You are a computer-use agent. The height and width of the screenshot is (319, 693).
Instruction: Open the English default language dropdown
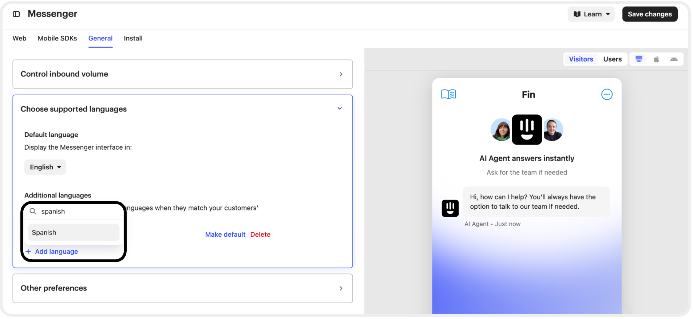click(x=45, y=167)
